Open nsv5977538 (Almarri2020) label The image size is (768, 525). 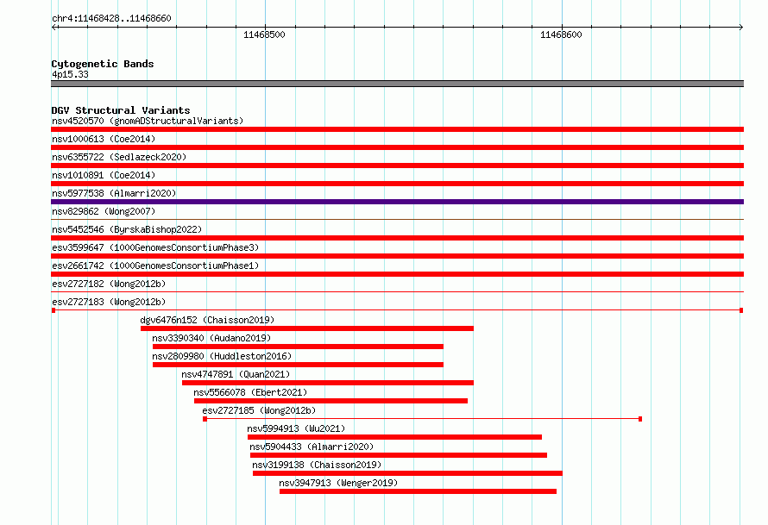pyautogui.click(x=114, y=193)
